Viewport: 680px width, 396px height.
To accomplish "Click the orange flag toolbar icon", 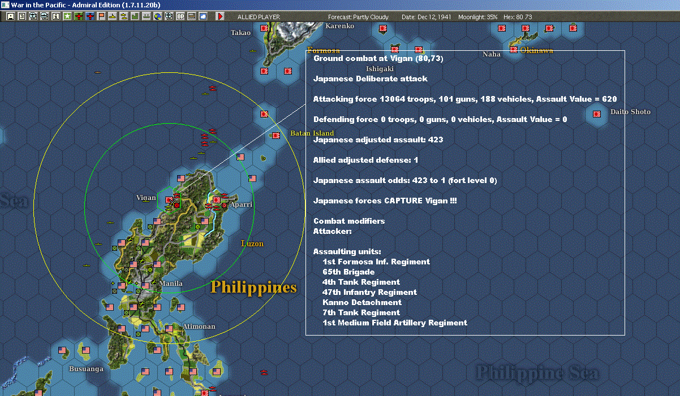I will (101, 16).
